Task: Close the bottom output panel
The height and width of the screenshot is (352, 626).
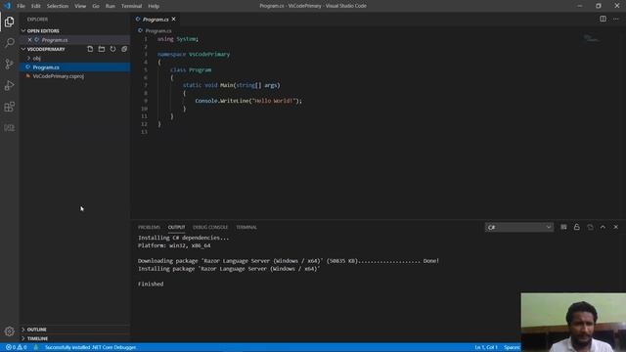Action: coord(616,227)
